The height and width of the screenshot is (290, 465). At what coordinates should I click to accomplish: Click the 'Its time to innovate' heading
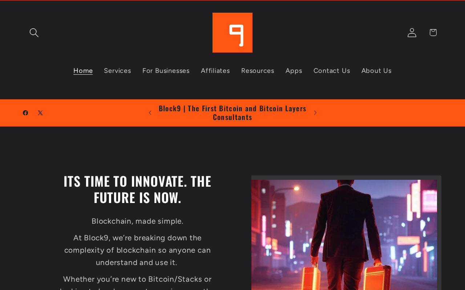point(137,189)
